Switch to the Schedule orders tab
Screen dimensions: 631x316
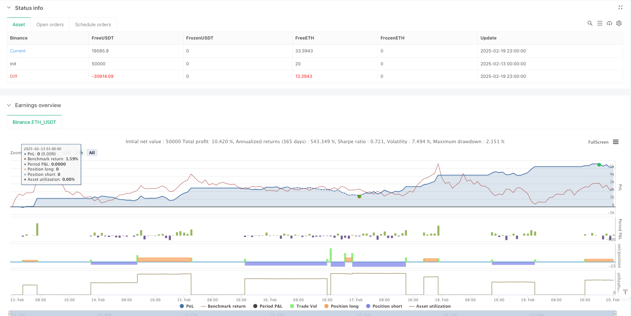click(93, 25)
